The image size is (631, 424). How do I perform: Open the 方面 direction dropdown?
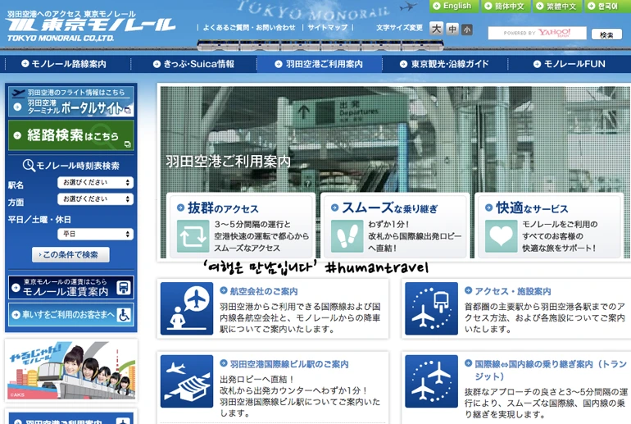tap(95, 199)
